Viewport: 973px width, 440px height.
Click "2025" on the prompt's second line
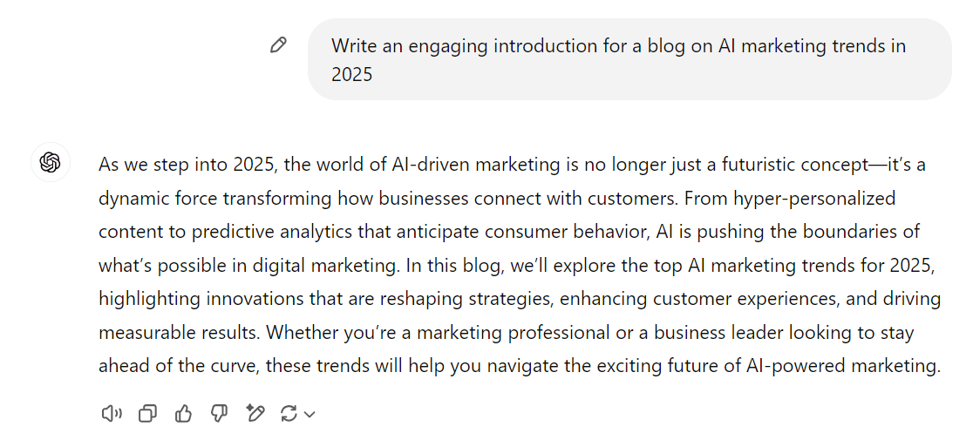[x=352, y=74]
